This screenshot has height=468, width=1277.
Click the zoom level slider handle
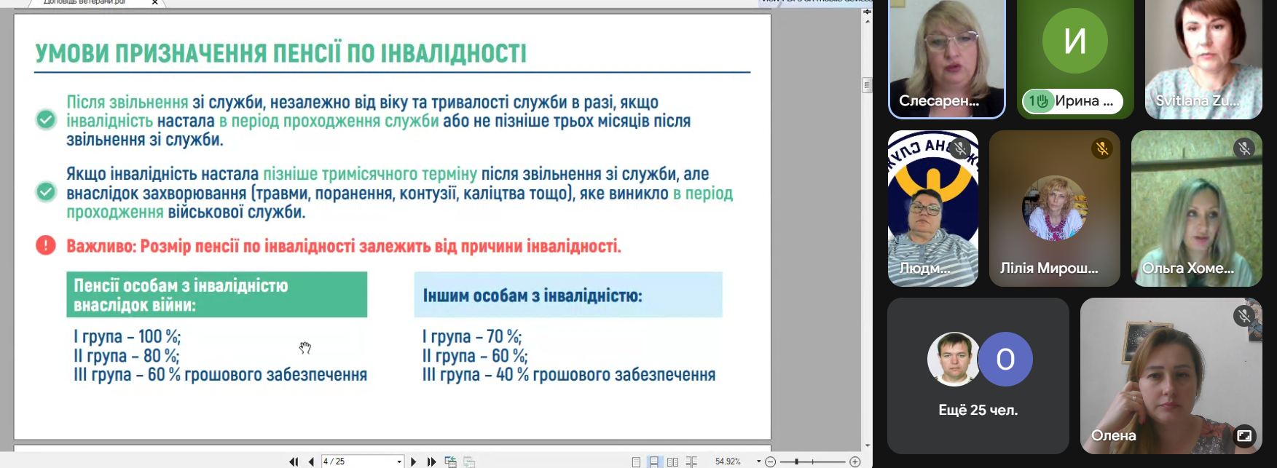tap(797, 461)
